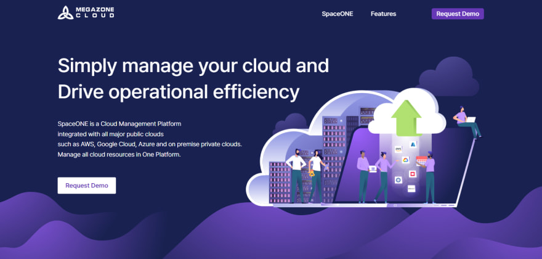Click the 'Drive operational efficiency' heading line
Viewport: 542px width, 259px height.
(x=178, y=91)
